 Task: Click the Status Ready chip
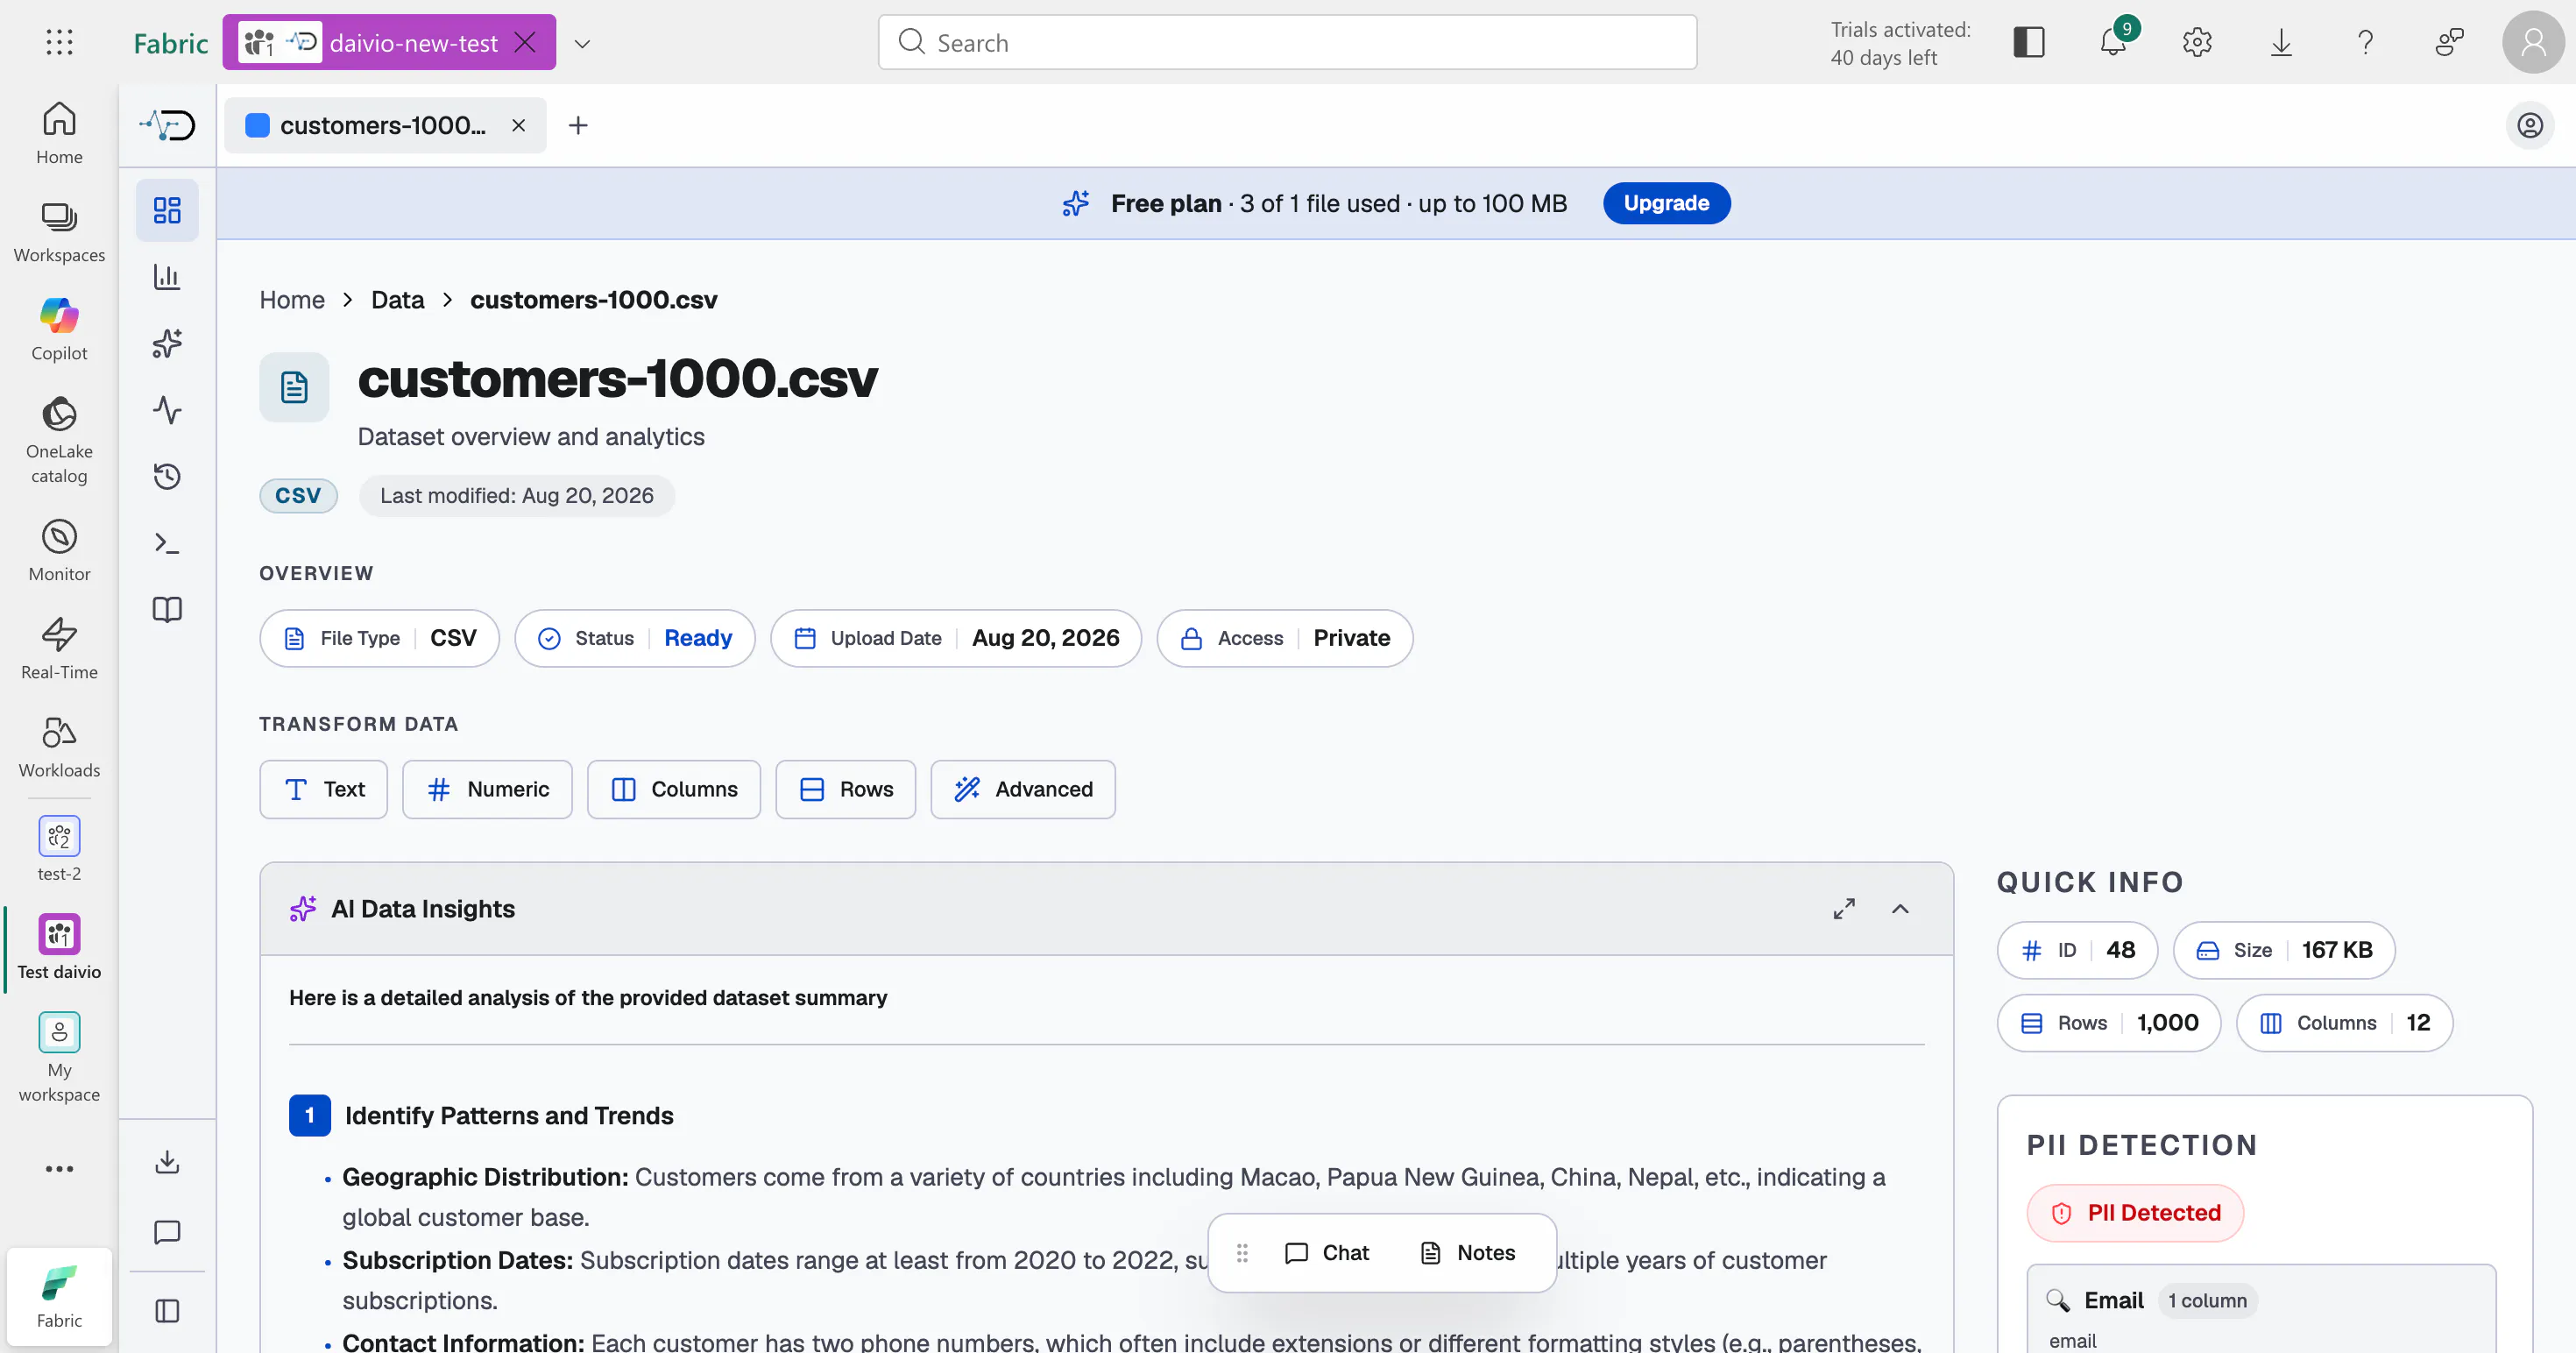[635, 638]
